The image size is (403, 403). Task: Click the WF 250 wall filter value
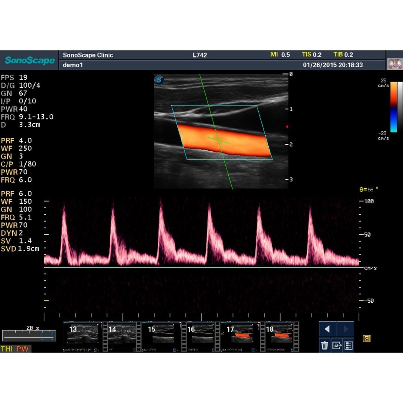tap(16, 148)
